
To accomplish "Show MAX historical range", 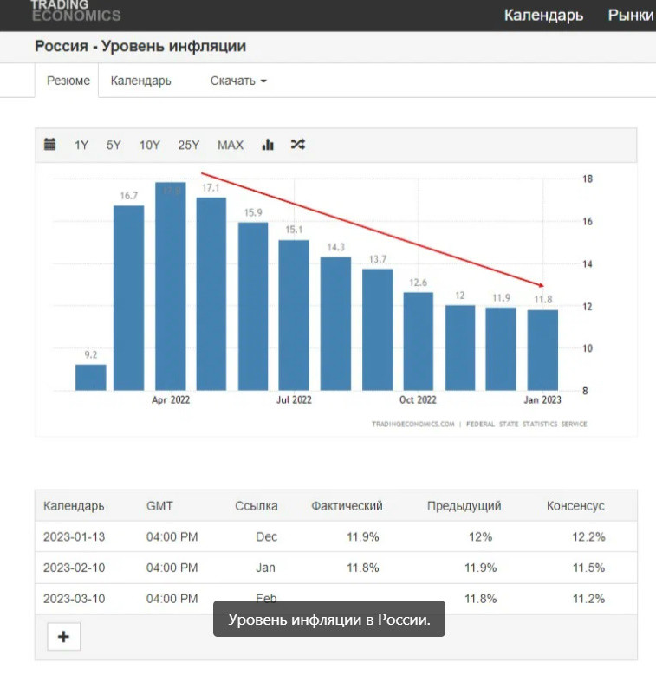I will click(231, 145).
